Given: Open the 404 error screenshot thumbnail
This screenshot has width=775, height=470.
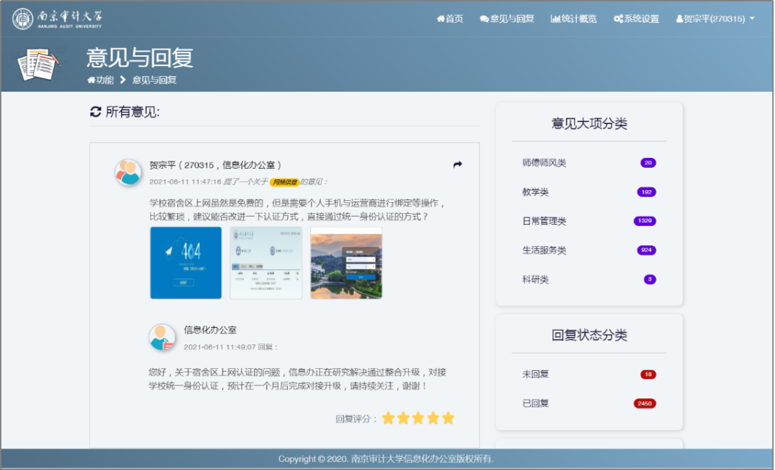Looking at the screenshot, I should (186, 263).
